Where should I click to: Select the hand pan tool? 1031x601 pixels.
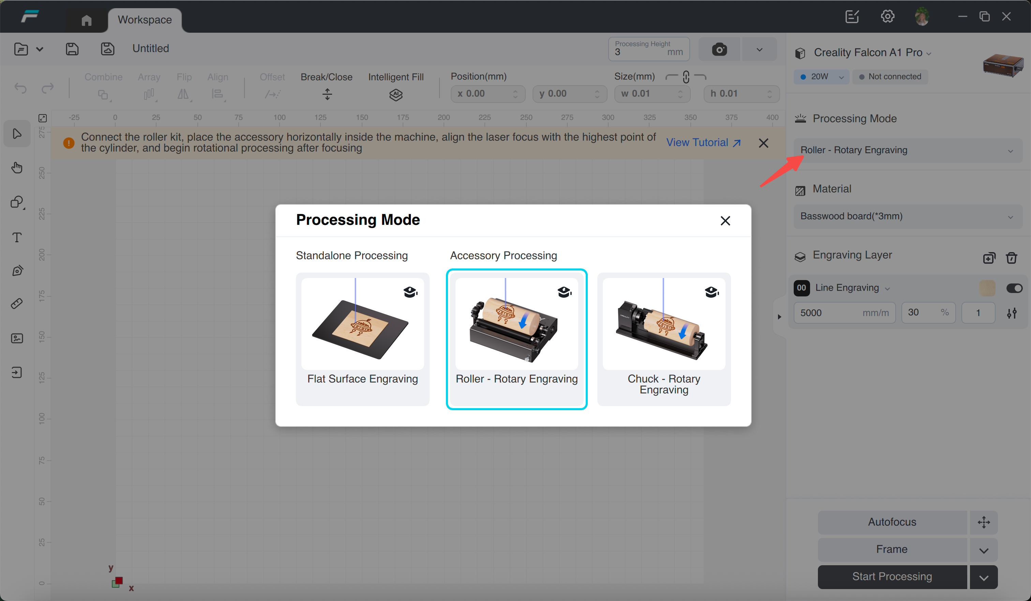tap(17, 168)
